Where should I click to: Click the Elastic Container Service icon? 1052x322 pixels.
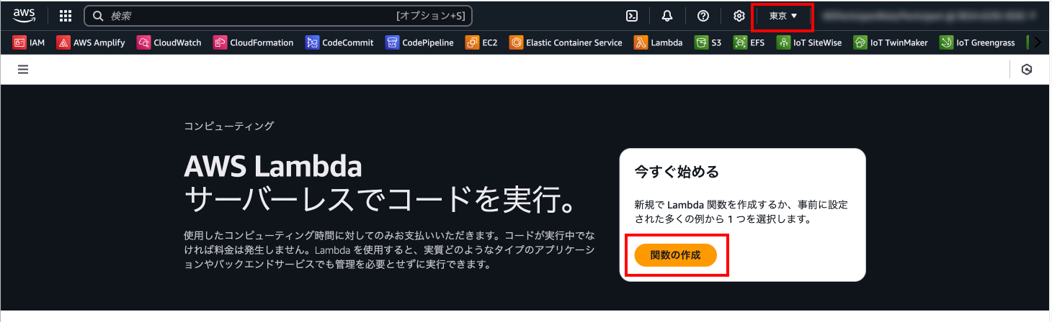coord(516,42)
